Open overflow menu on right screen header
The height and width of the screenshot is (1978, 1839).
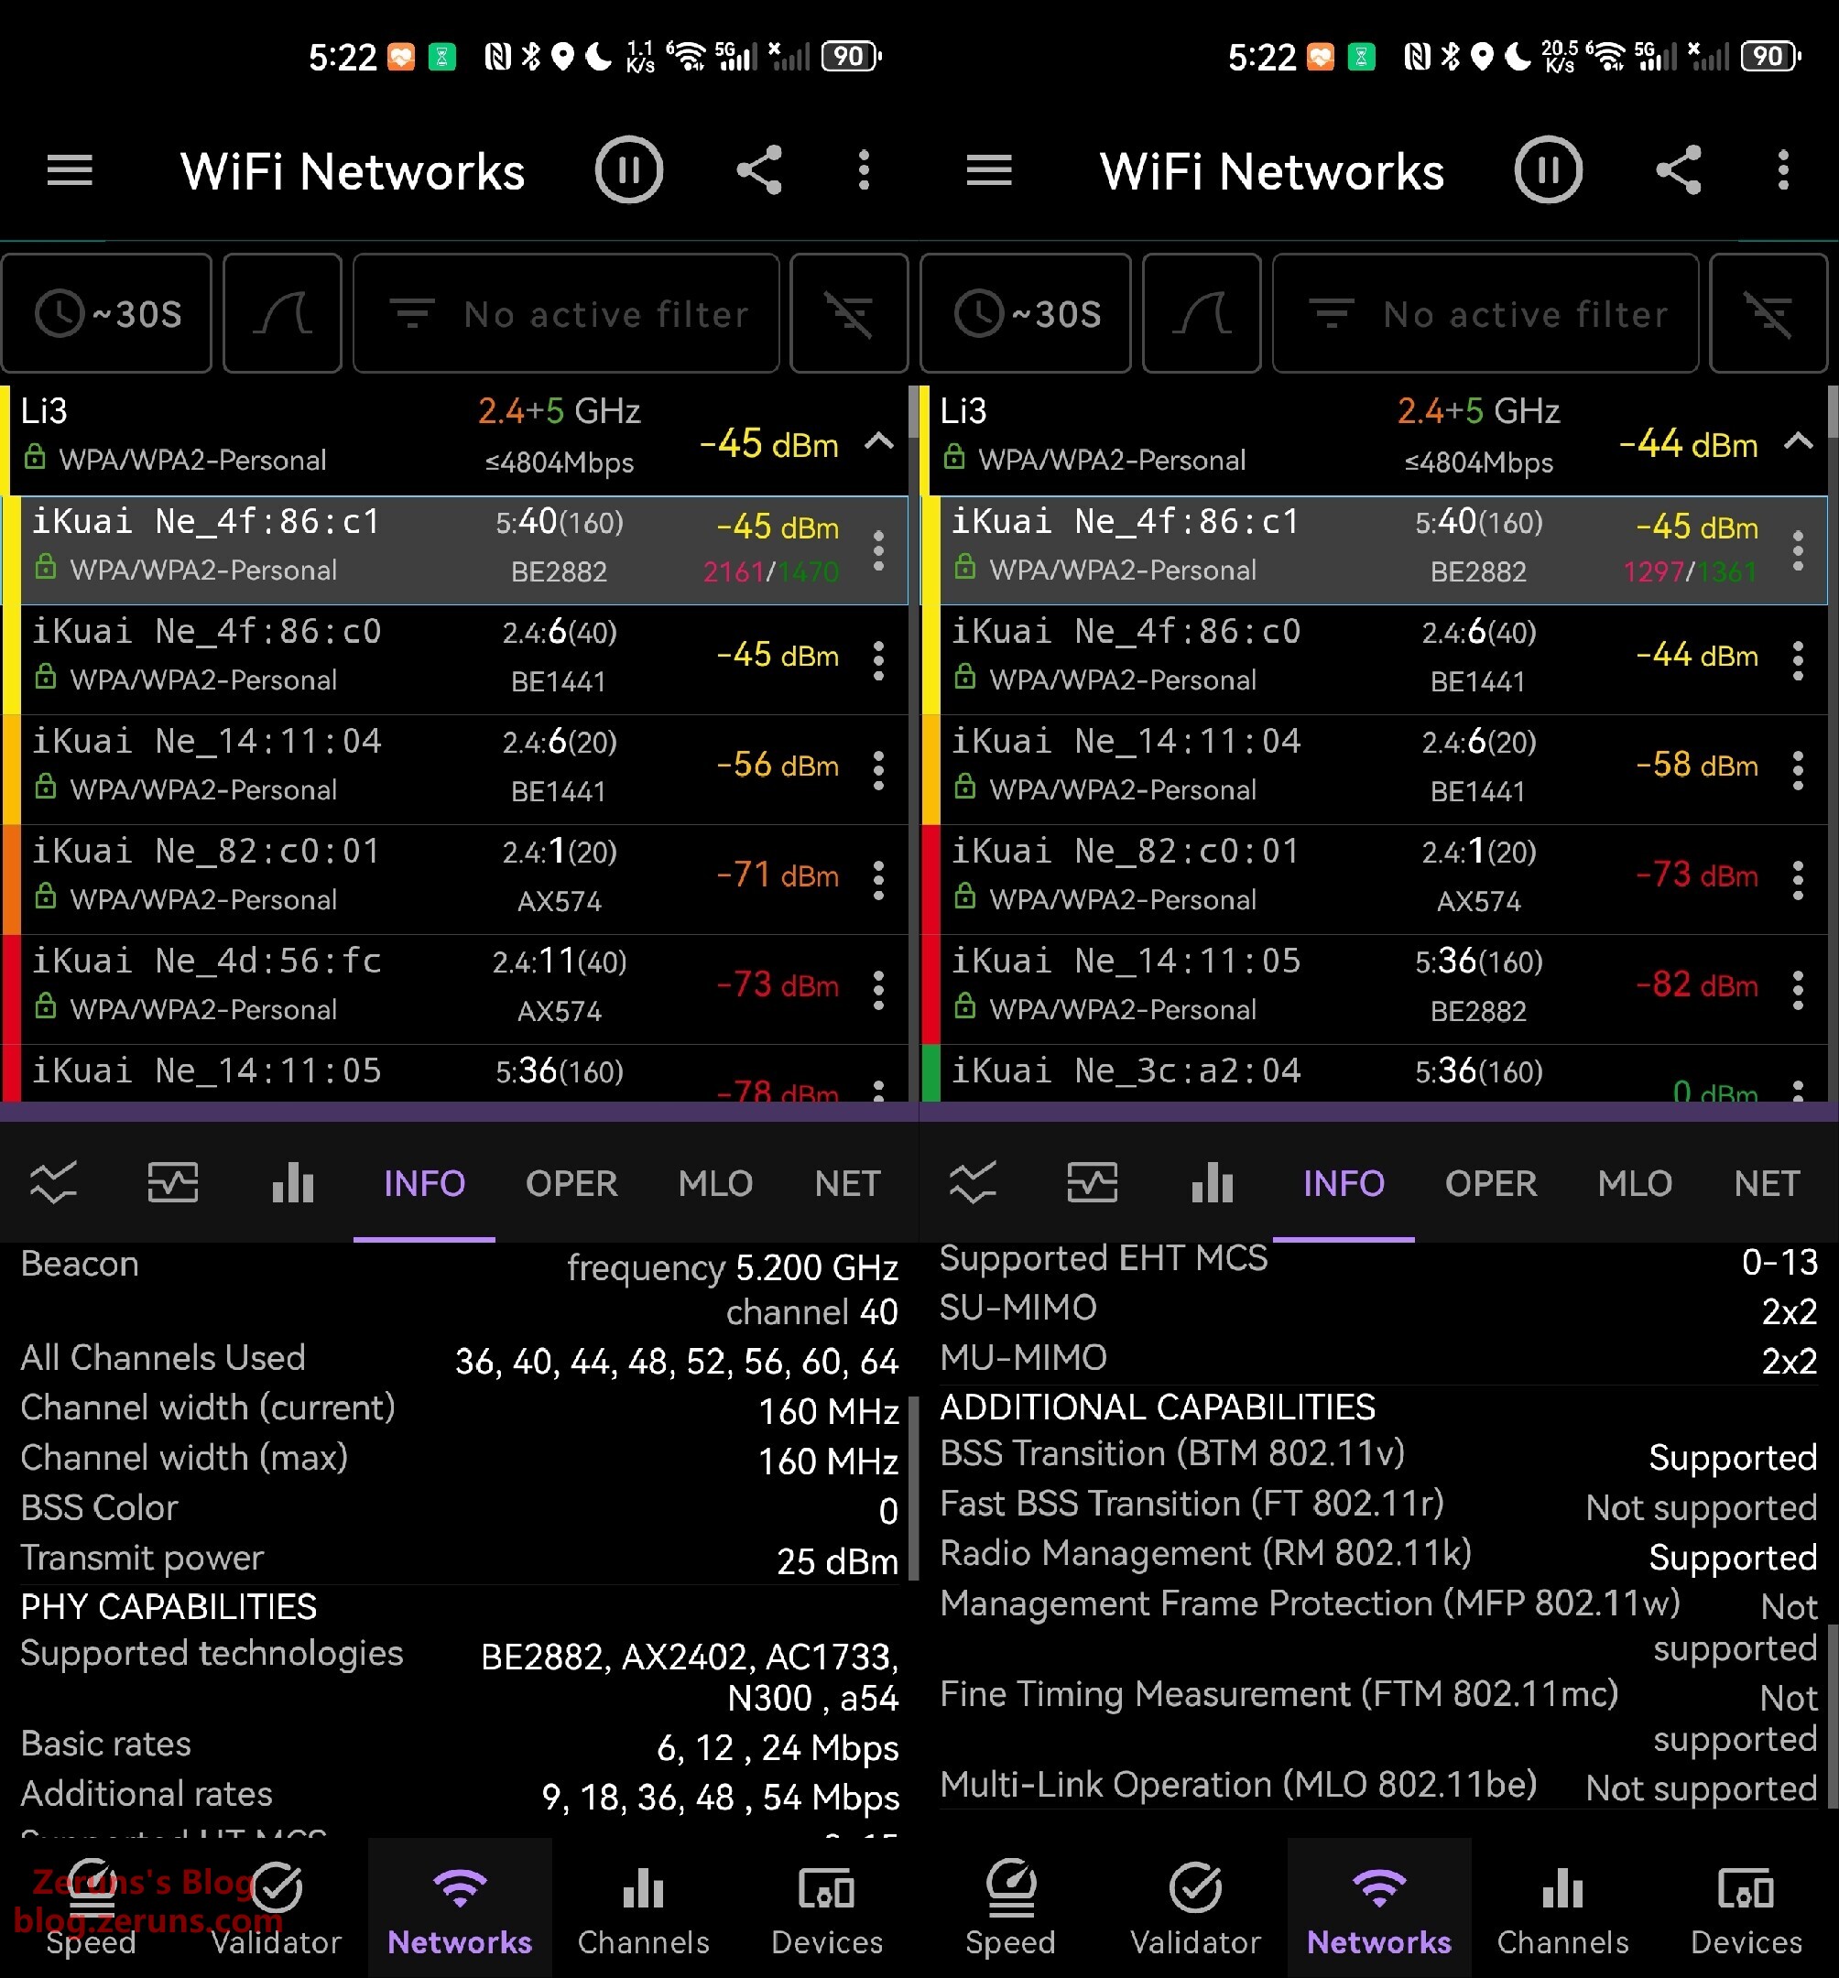[1783, 171]
